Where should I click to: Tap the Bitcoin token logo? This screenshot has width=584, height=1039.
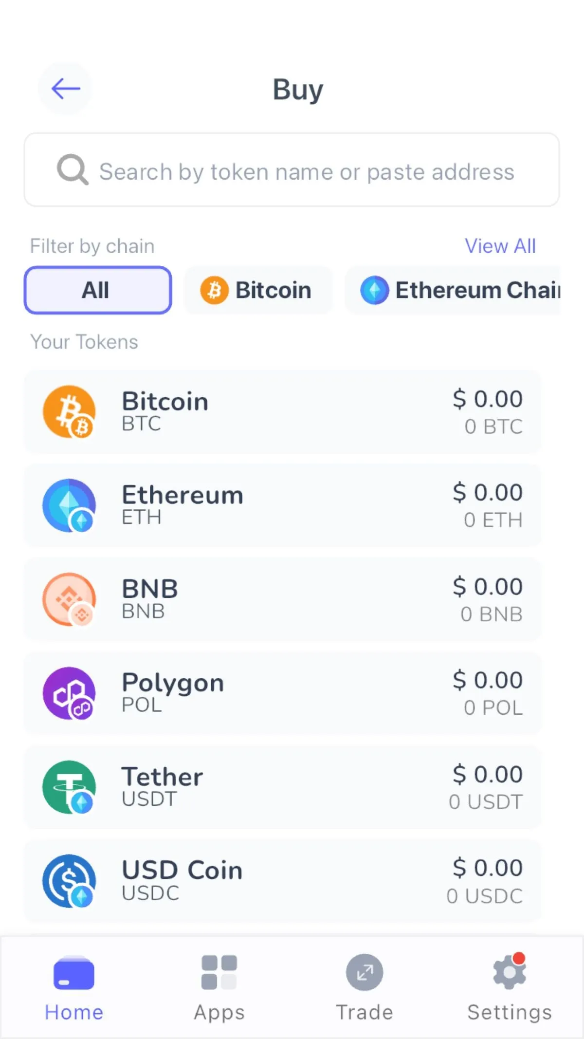coord(69,412)
